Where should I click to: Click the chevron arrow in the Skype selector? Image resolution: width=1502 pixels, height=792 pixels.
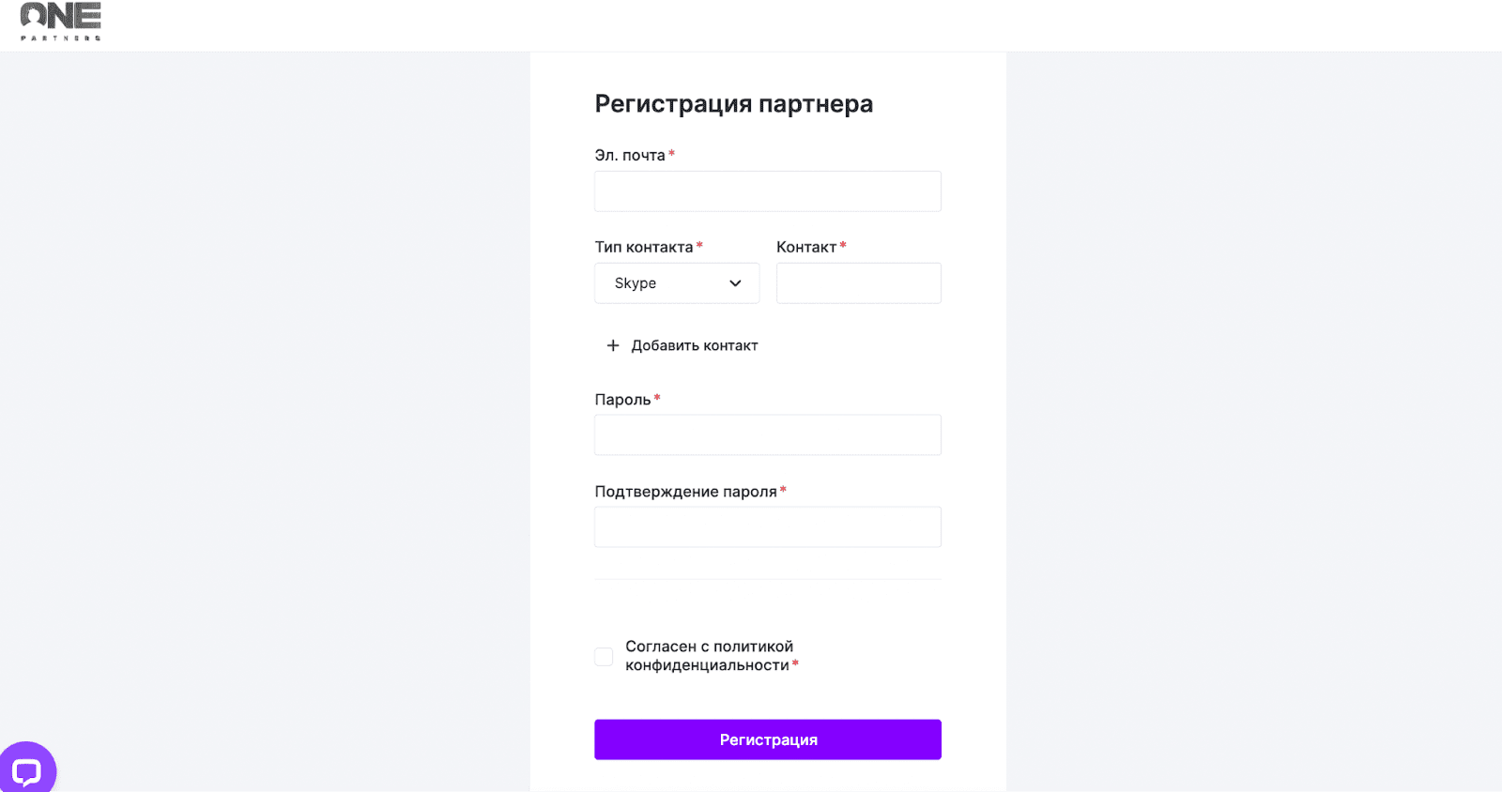pyautogui.click(x=735, y=282)
